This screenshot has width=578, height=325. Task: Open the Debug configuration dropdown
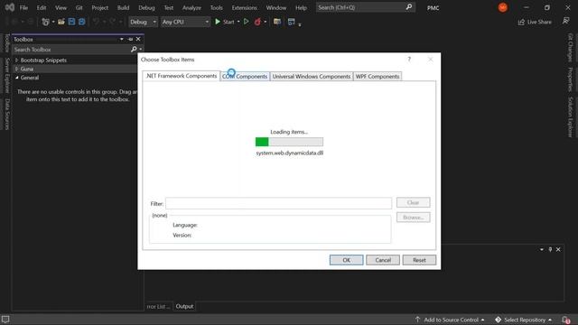pyautogui.click(x=143, y=22)
